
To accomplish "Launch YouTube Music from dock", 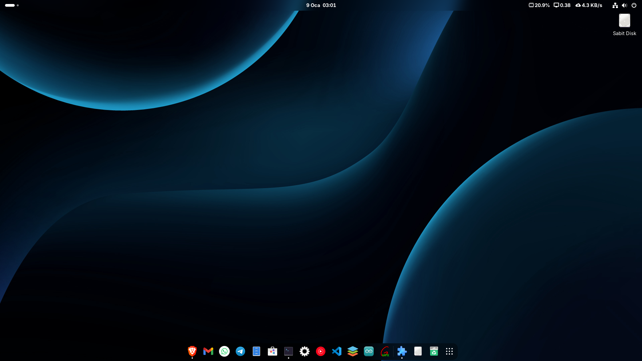I will click(321, 351).
